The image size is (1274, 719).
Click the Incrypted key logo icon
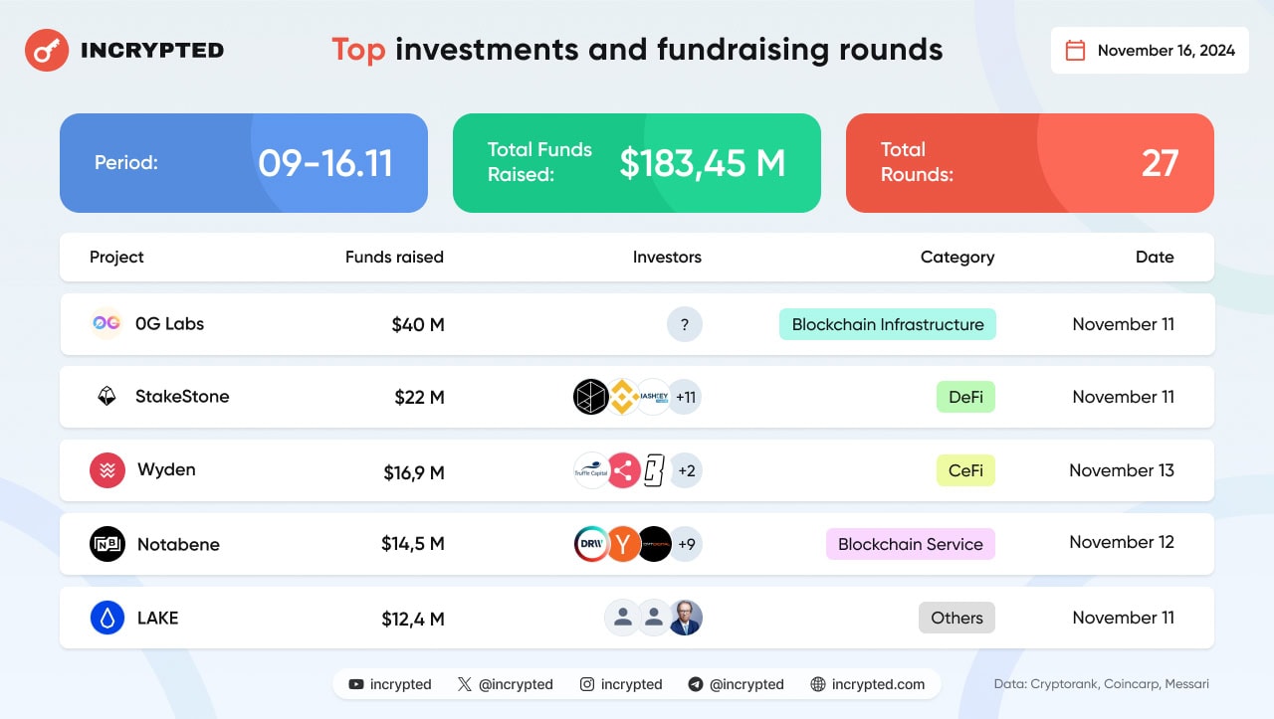[x=47, y=51]
